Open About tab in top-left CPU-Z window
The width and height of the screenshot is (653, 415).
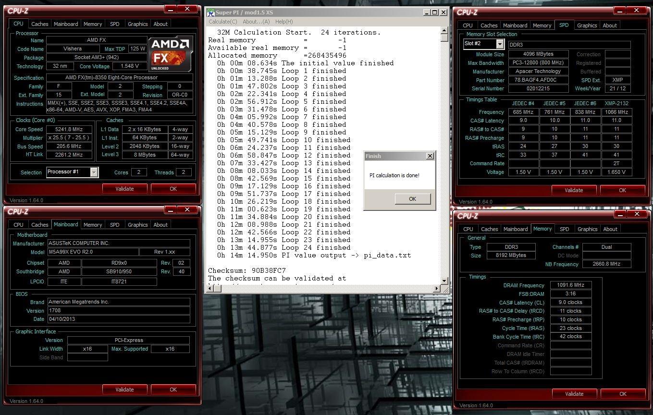pos(160,24)
